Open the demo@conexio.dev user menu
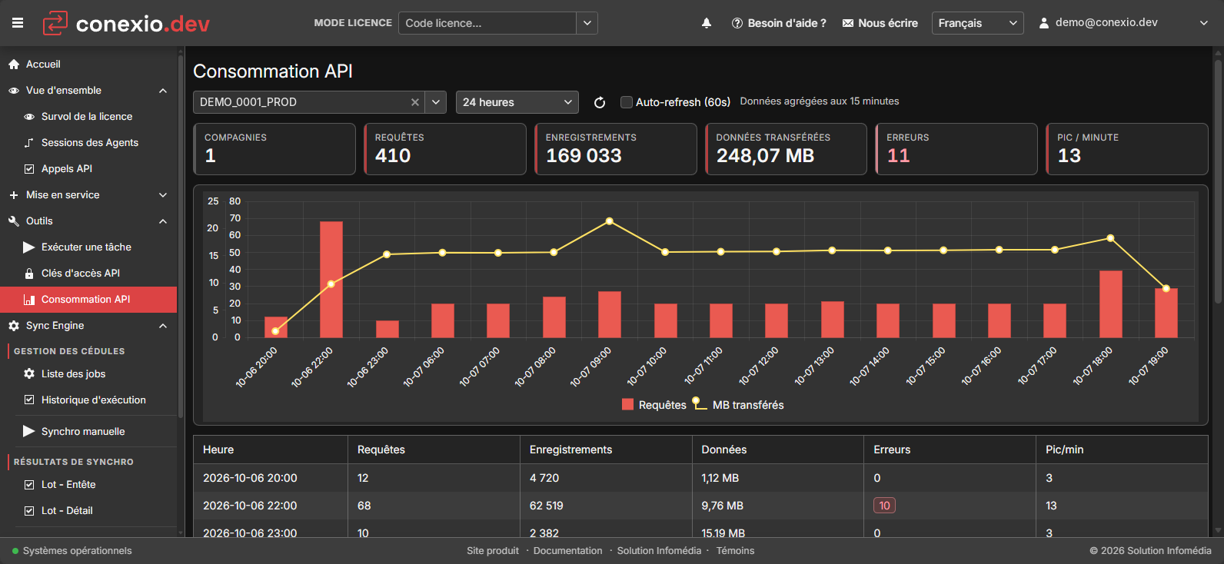The width and height of the screenshot is (1224, 564). coord(1123,23)
